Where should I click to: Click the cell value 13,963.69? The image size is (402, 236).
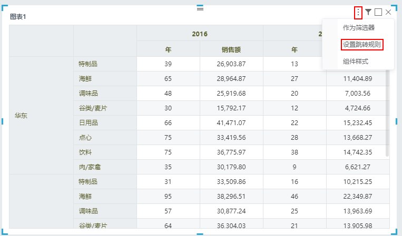point(358,211)
